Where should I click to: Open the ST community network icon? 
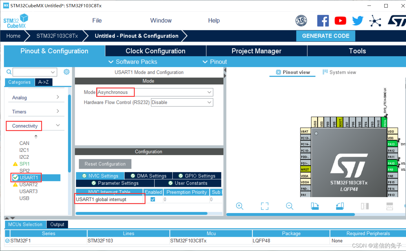point(375,21)
